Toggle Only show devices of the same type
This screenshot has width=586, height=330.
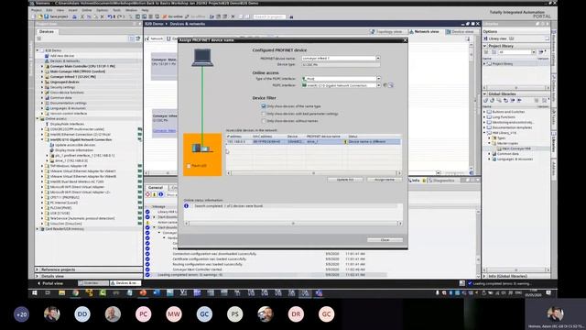tap(264, 106)
